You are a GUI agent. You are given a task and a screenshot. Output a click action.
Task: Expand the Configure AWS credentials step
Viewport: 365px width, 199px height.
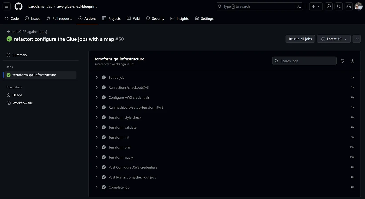[97, 97]
